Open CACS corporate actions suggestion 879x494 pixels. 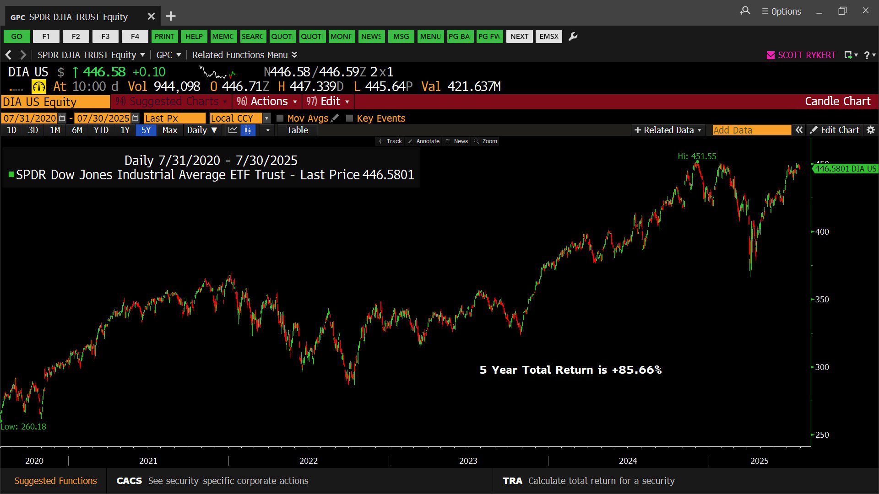click(300, 481)
